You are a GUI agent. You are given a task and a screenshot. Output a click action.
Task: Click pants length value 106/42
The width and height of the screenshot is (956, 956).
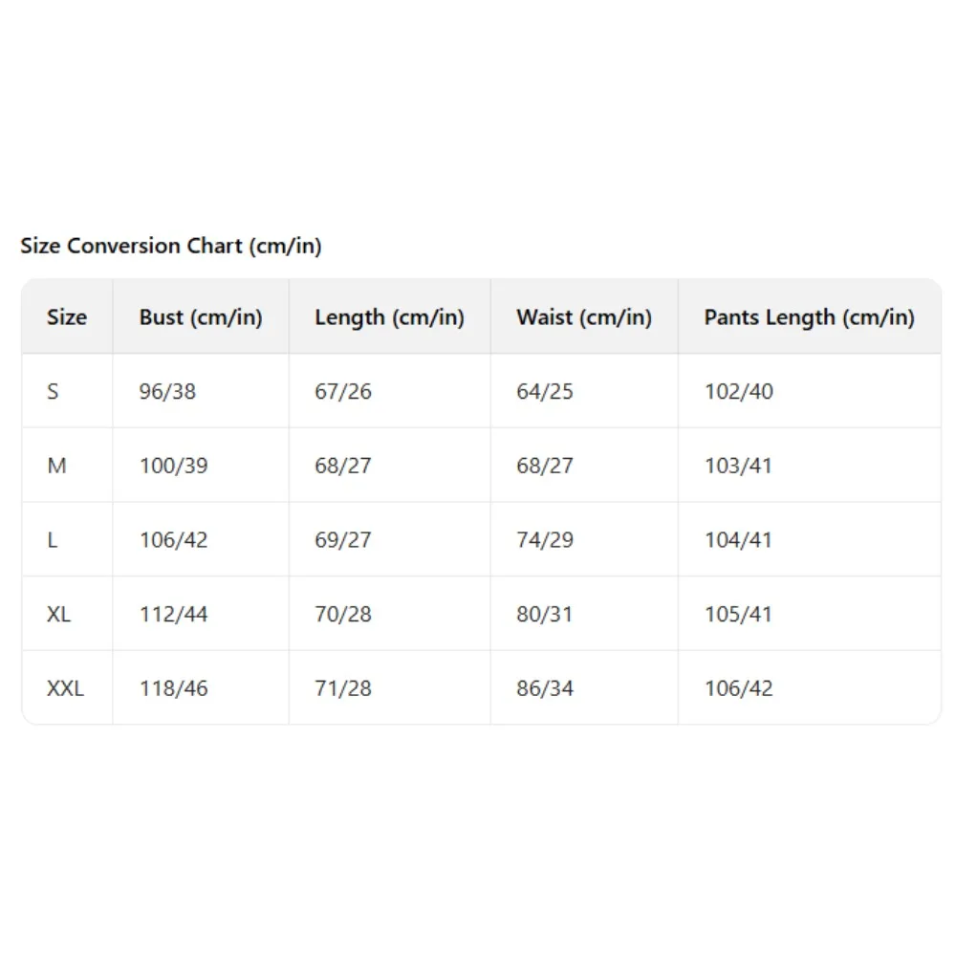pos(738,688)
